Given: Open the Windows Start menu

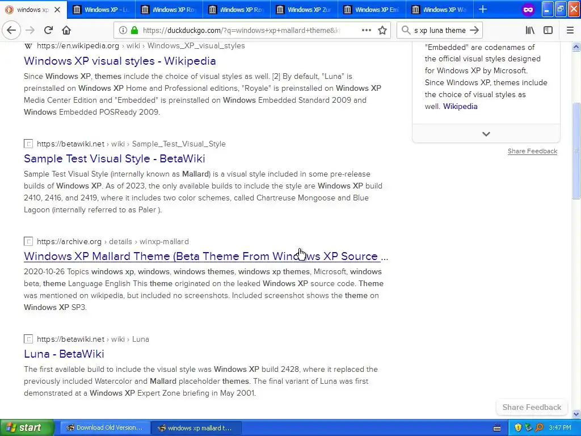Looking at the screenshot, I should 27,427.
